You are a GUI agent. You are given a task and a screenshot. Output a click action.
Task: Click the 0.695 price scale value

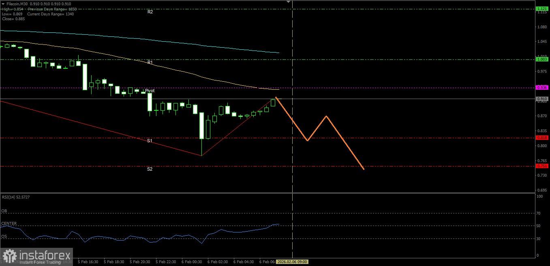(x=542, y=190)
